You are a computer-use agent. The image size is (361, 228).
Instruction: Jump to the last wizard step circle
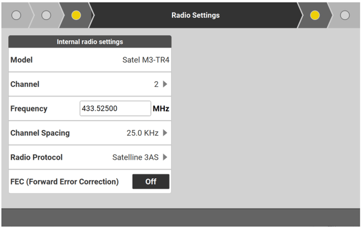tap(345, 15)
